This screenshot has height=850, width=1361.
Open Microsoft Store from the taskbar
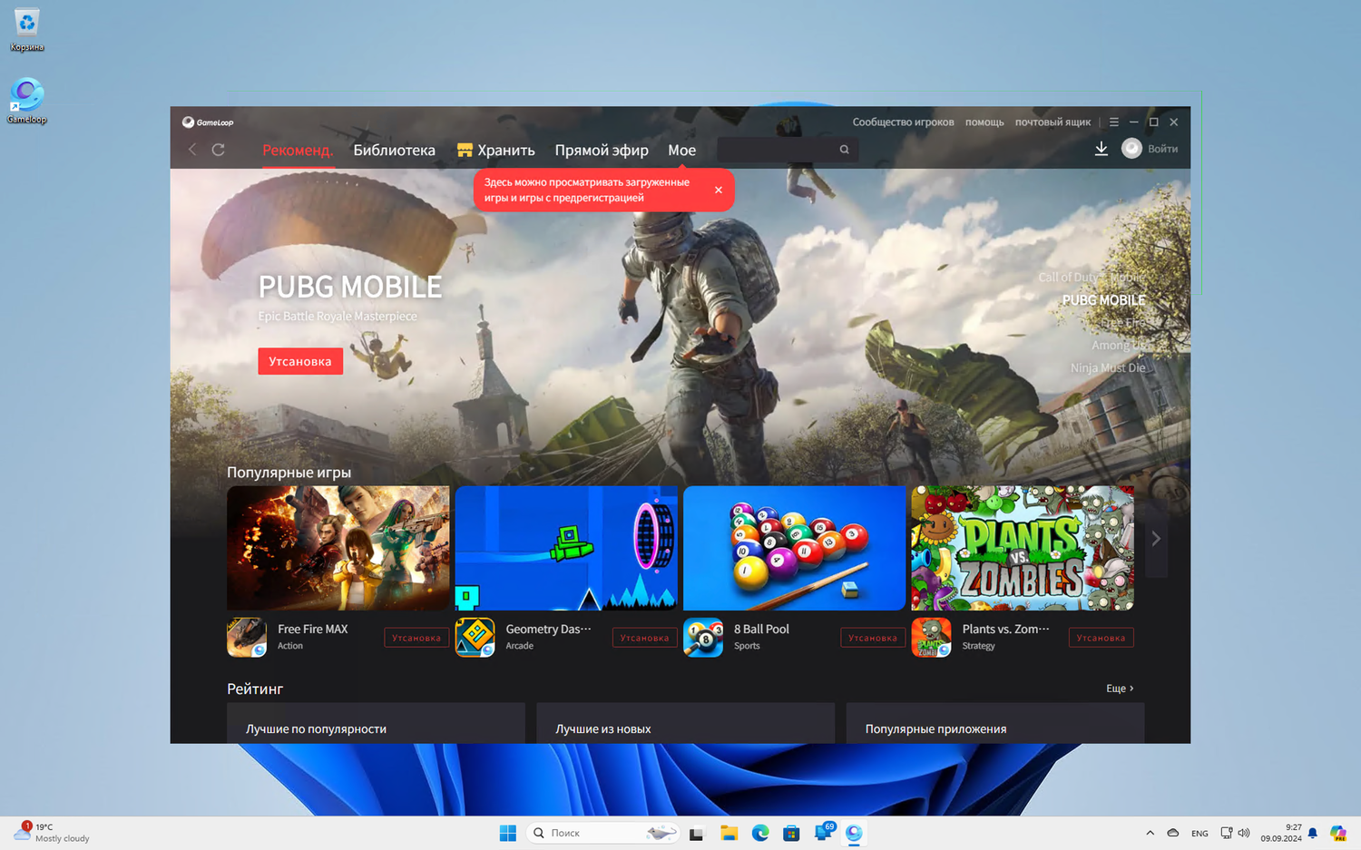coord(791,833)
